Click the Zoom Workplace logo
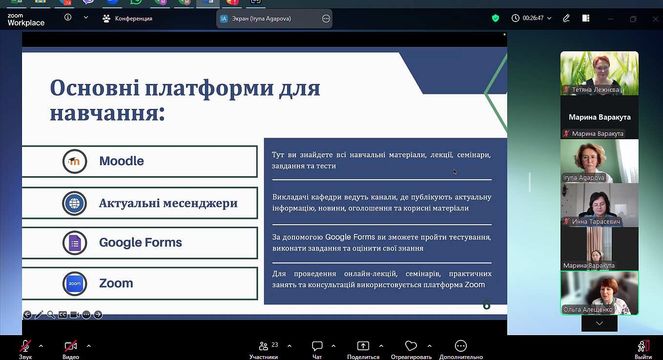663x360 pixels. (26, 20)
